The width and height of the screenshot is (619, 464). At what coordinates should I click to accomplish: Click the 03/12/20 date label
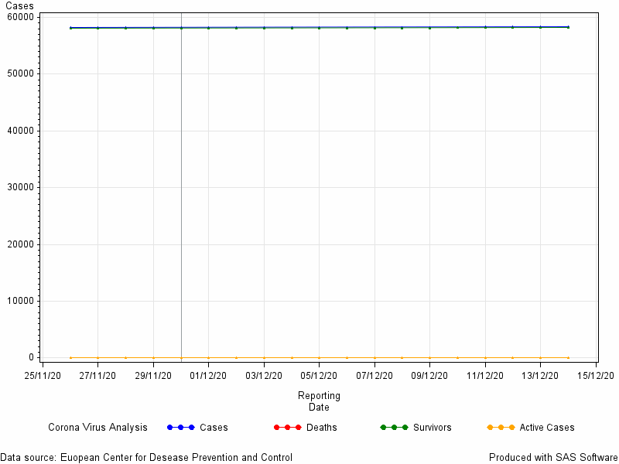point(264,375)
